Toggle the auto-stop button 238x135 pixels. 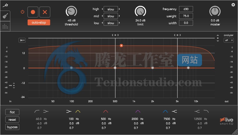click(x=39, y=22)
